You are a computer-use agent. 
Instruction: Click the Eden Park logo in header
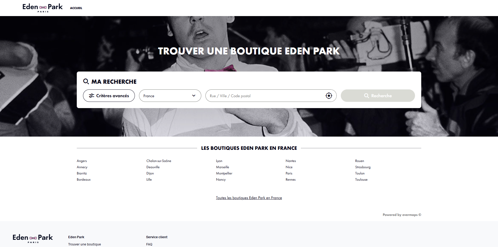[x=43, y=8]
